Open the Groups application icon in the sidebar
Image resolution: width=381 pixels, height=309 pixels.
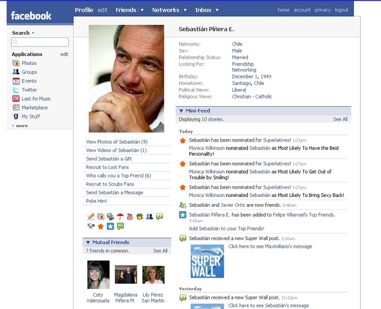[x=16, y=72]
